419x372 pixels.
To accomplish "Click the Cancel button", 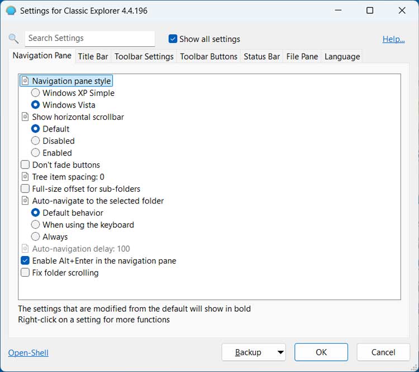I will point(383,352).
